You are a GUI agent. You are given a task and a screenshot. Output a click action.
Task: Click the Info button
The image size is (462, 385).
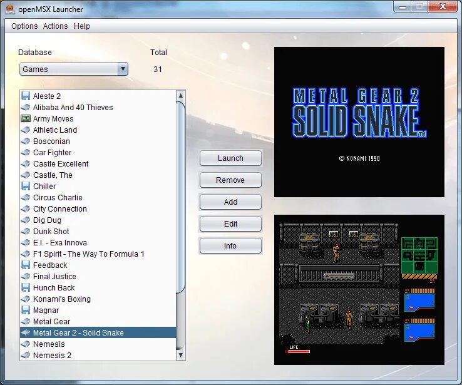230,245
